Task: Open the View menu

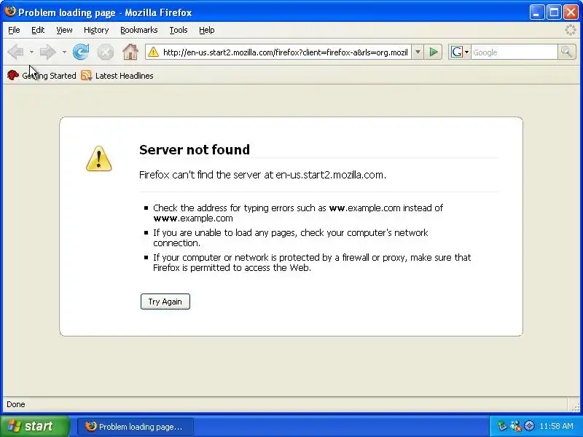Action: coord(64,30)
